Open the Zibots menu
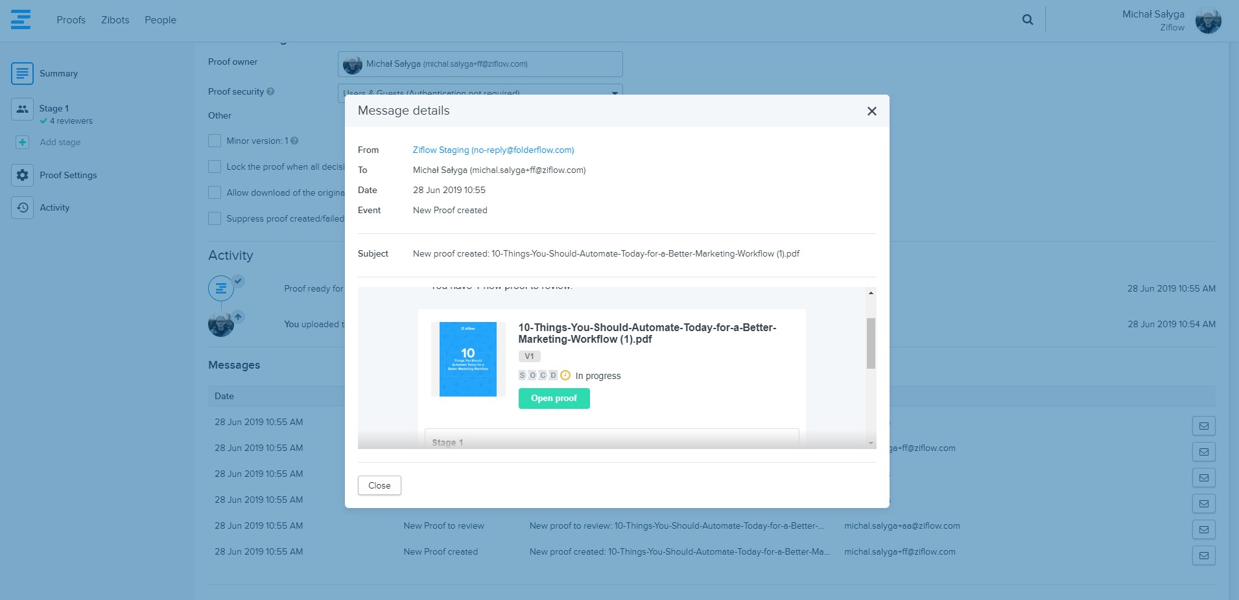The width and height of the screenshot is (1239, 600). 115,20
